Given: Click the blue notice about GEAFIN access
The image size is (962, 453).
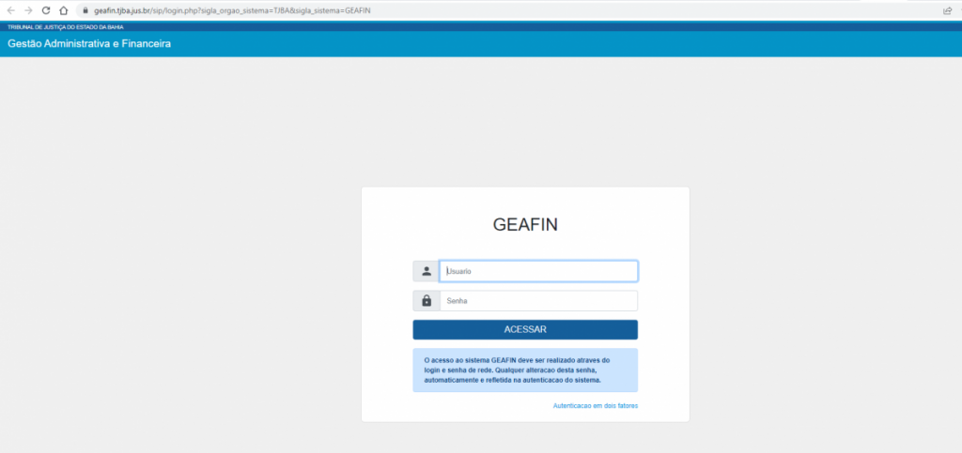Looking at the screenshot, I should point(525,370).
